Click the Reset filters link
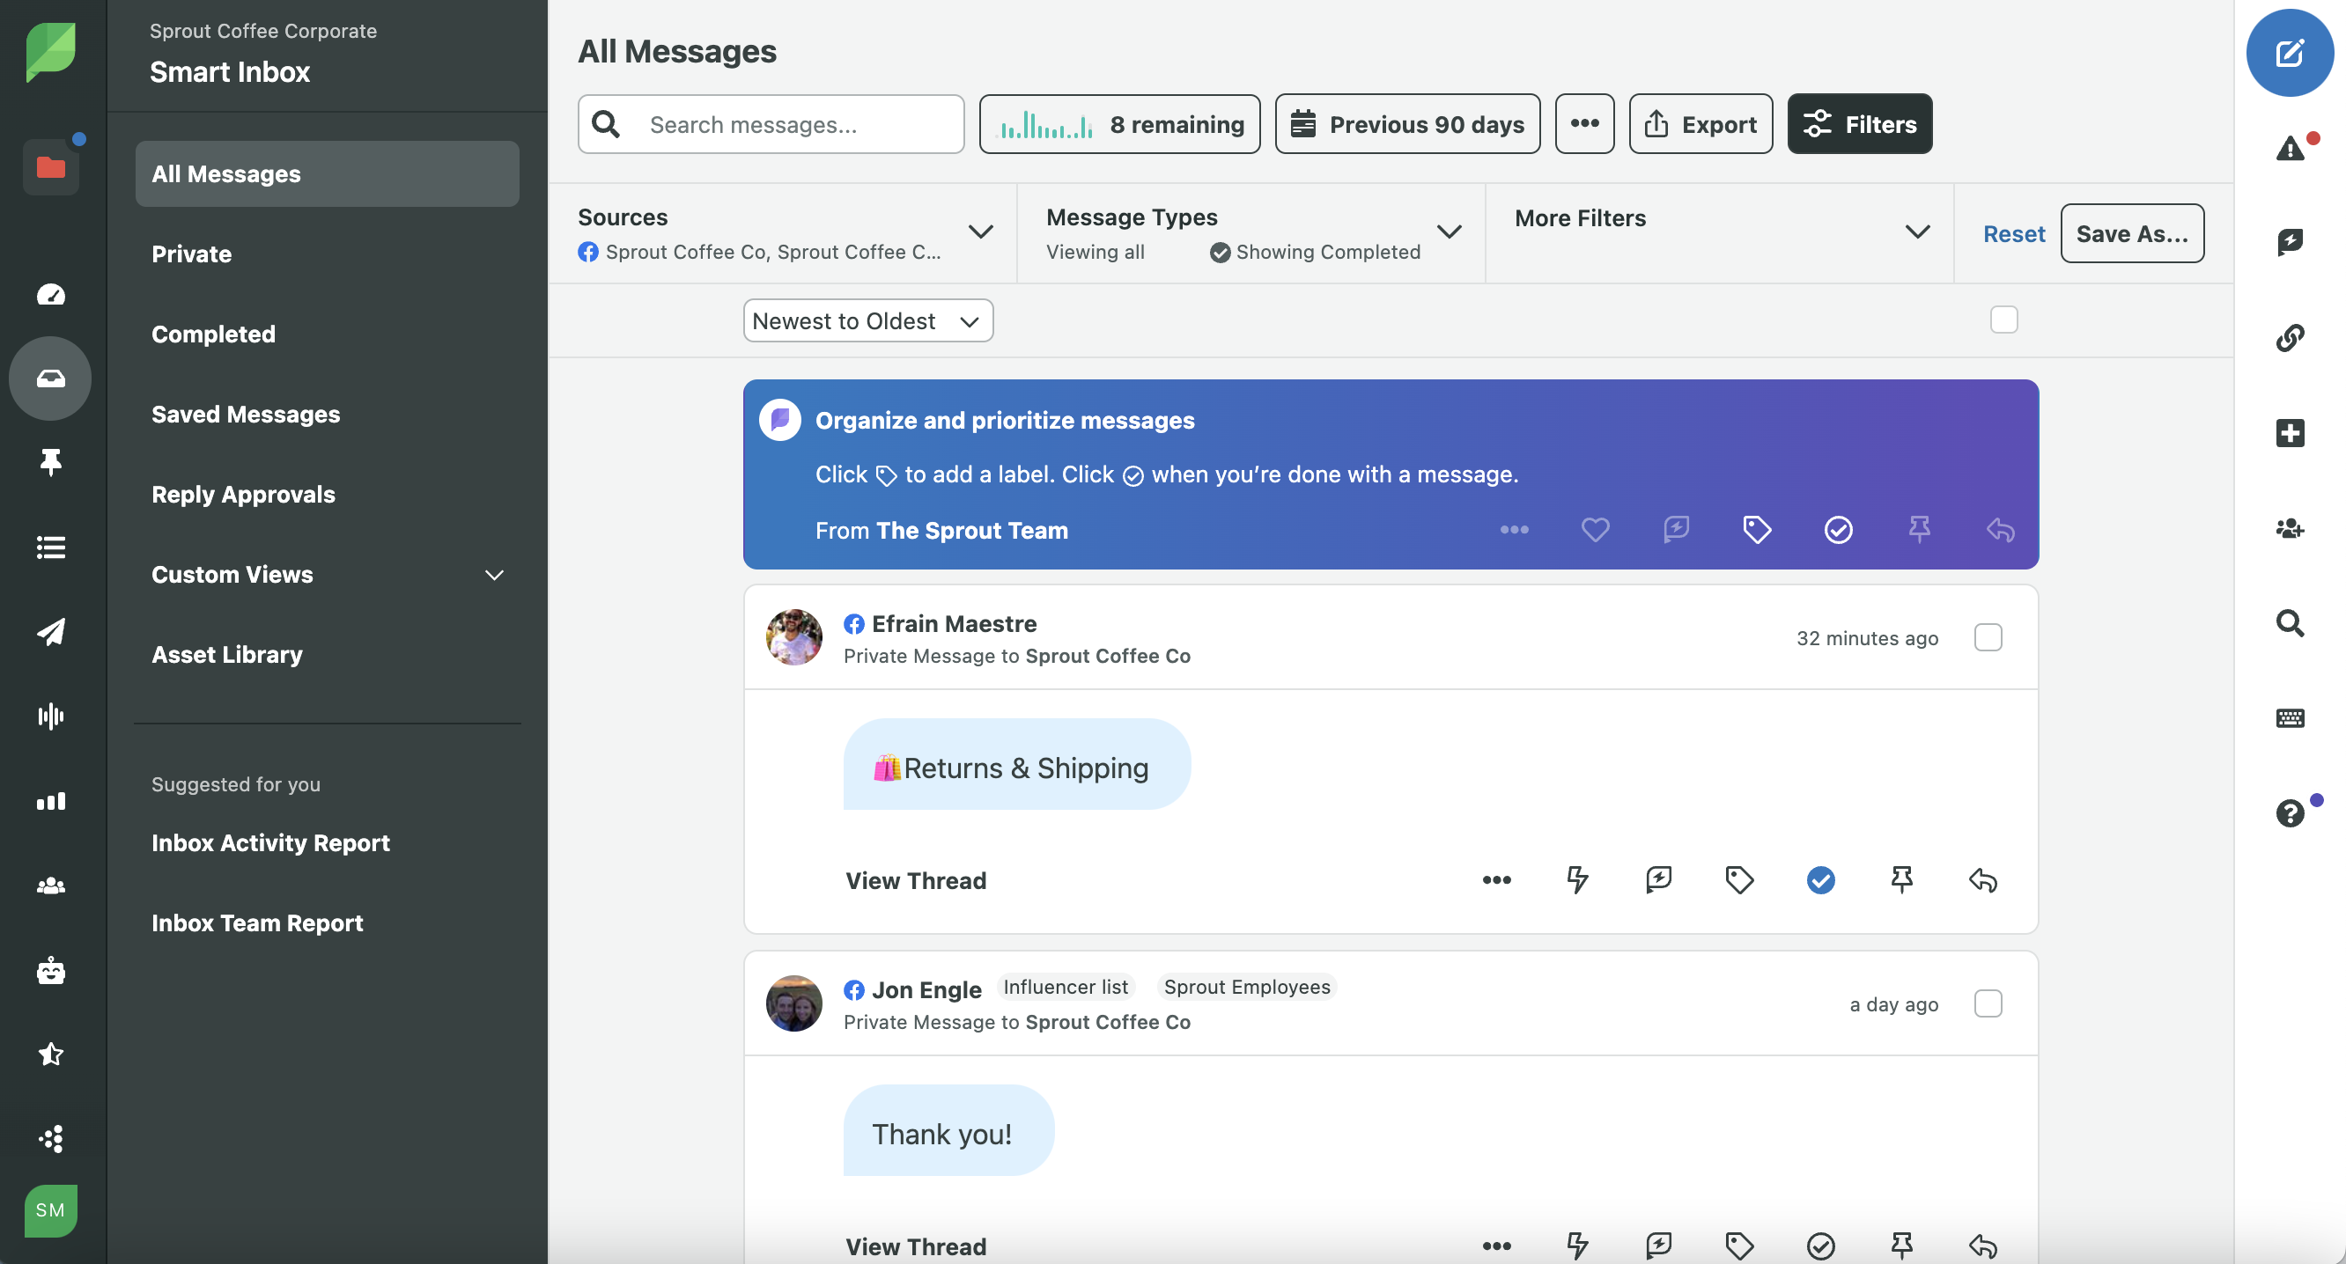2346x1264 pixels. [2014, 234]
